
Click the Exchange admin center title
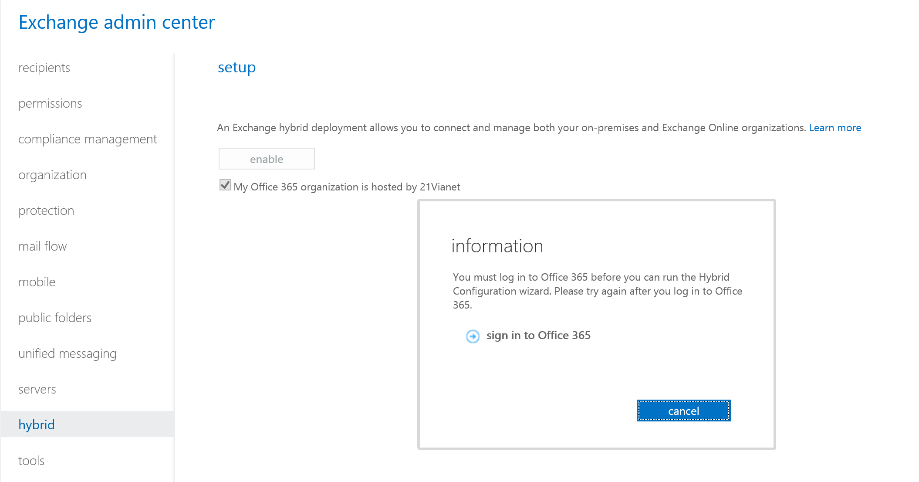[117, 22]
